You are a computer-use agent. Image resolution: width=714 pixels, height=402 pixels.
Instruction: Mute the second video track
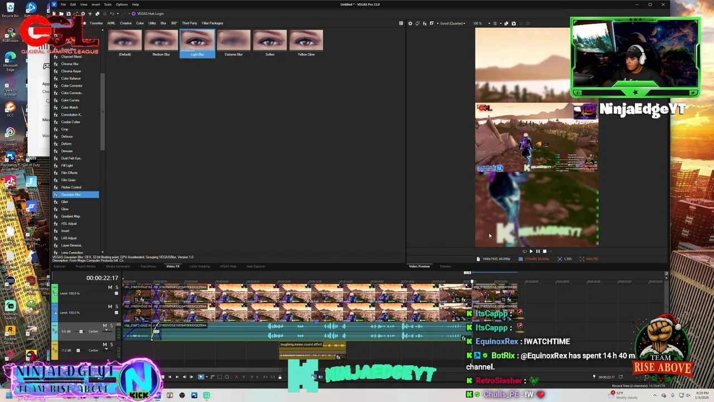[x=110, y=307]
